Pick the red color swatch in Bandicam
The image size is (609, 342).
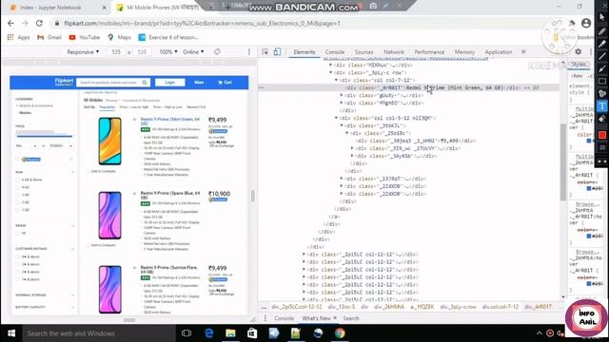(x=602, y=135)
